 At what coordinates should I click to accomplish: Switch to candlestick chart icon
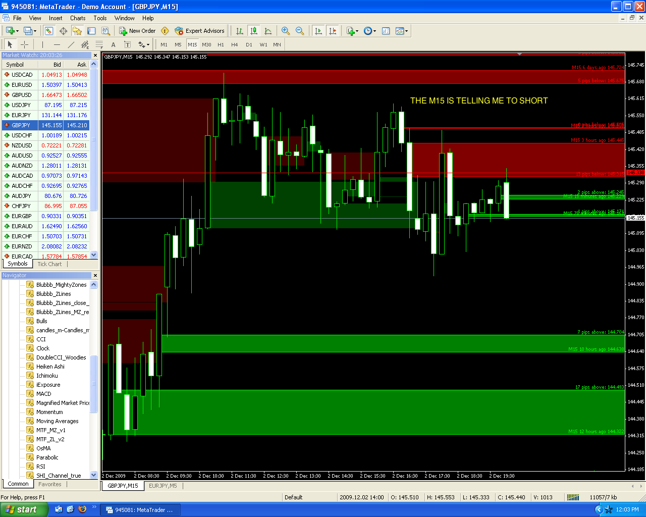[254, 31]
